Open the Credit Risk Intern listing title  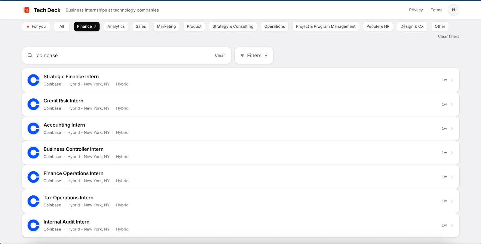coord(63,101)
